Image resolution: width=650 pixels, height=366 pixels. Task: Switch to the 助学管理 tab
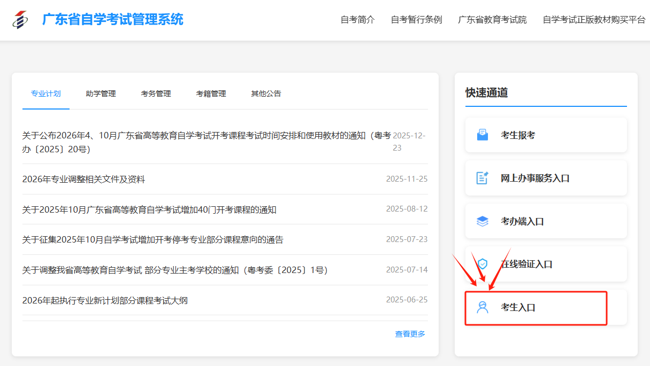click(101, 94)
